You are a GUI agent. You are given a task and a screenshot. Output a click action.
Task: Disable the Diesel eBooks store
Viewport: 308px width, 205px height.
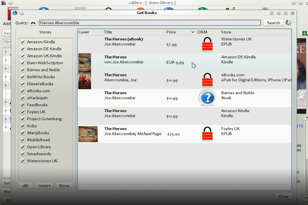23,84
